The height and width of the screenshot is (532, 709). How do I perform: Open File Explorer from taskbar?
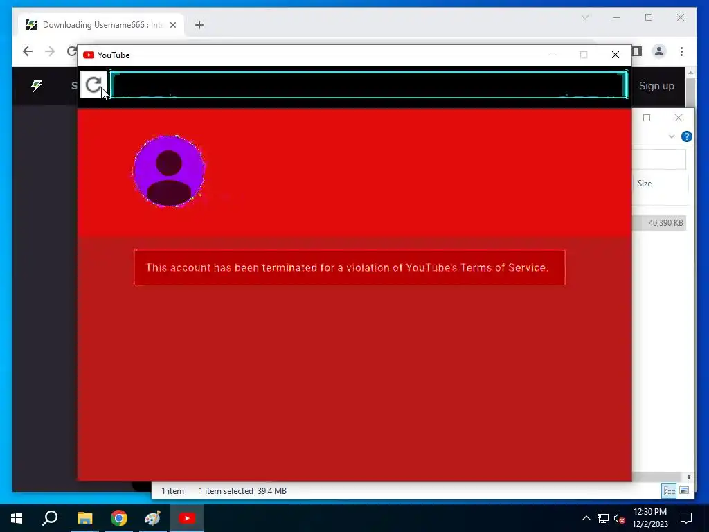point(84,518)
